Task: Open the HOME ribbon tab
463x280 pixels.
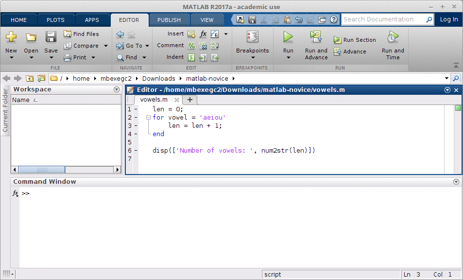Action: (18, 20)
